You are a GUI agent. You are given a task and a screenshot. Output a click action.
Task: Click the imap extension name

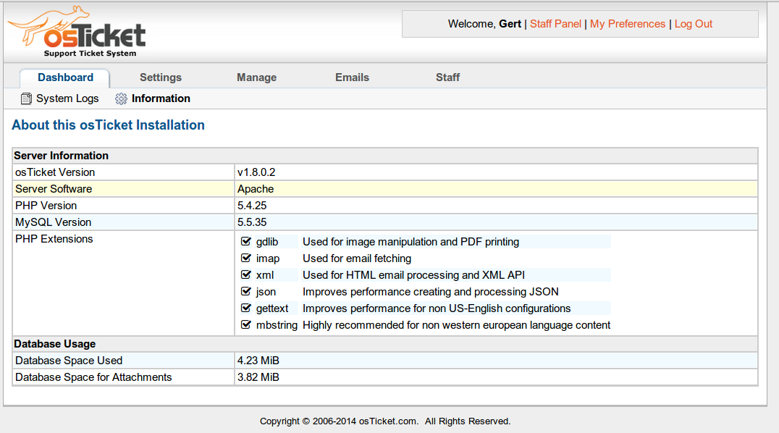[268, 258]
